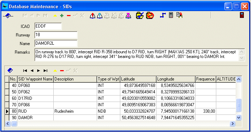Click the Latitude column header
Screen dimensions: 251x132
coord(138,79)
